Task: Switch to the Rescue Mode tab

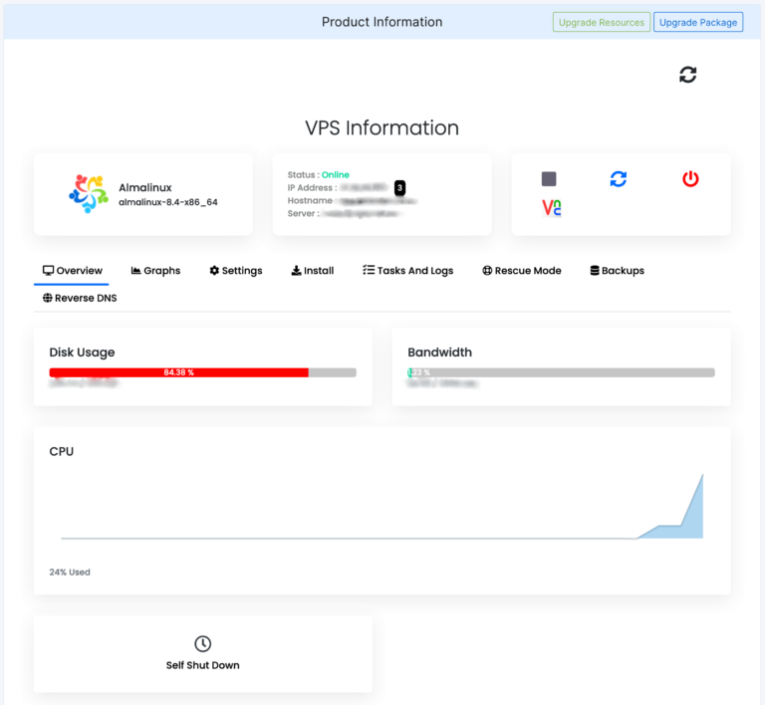Action: tap(522, 271)
